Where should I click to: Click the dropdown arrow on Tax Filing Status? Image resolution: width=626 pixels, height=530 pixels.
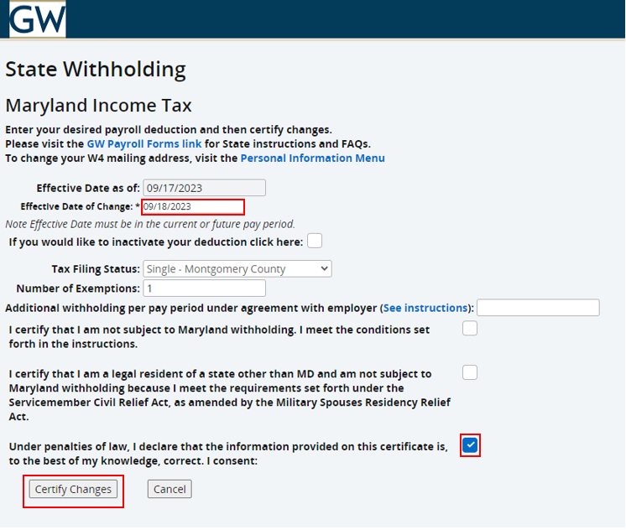[x=325, y=269]
